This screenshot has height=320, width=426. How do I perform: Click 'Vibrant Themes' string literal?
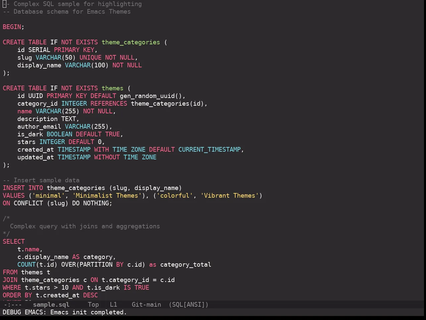(x=230, y=196)
